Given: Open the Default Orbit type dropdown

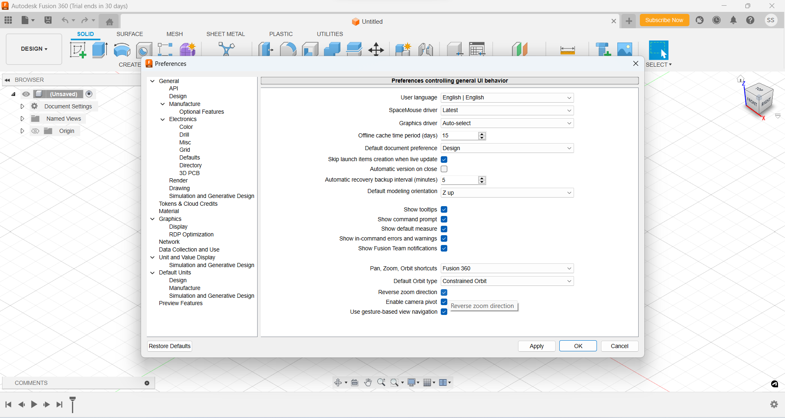Looking at the screenshot, I should coord(507,281).
